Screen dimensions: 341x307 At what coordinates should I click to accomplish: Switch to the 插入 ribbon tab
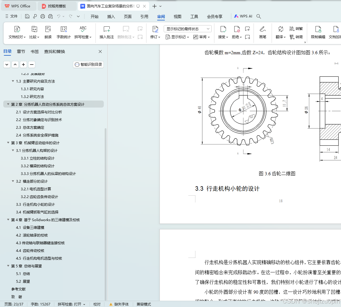pos(111,17)
